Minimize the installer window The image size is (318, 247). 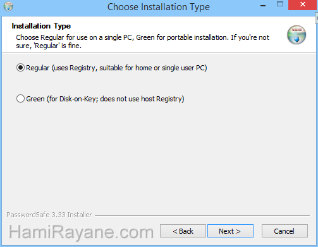pos(263,6)
